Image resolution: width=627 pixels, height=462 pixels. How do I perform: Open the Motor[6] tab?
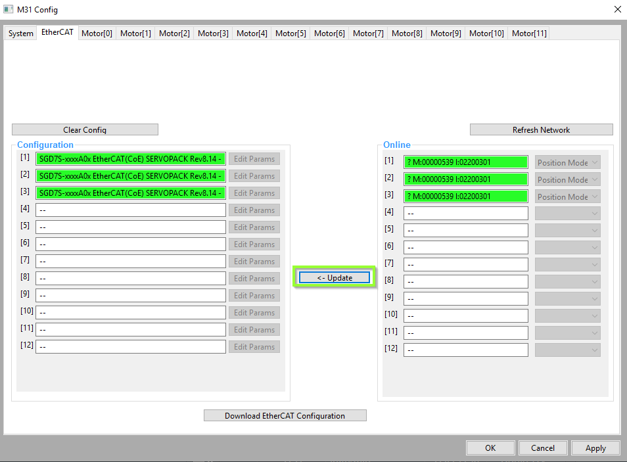point(329,34)
